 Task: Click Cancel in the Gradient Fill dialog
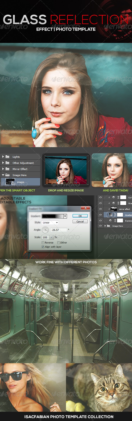[80, 221]
